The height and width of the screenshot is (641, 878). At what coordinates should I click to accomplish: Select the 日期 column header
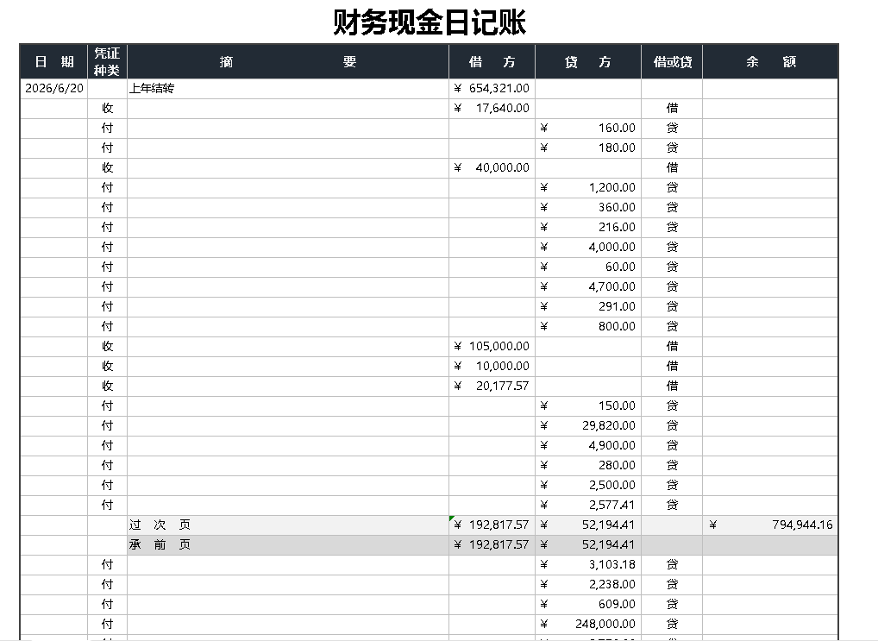click(53, 61)
